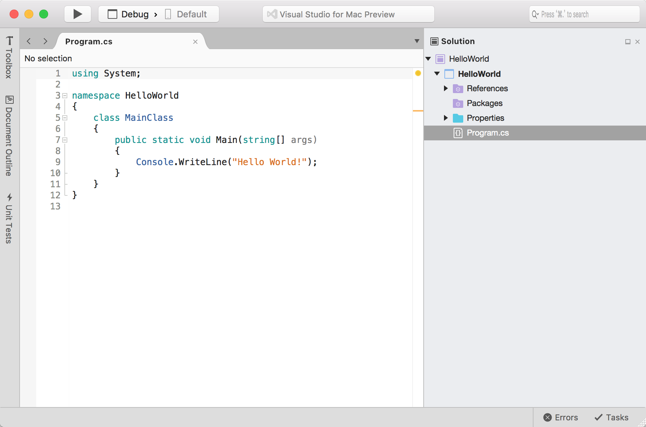The image size is (646, 427).
Task: Select Packages in the solution tree
Action: (x=484, y=103)
